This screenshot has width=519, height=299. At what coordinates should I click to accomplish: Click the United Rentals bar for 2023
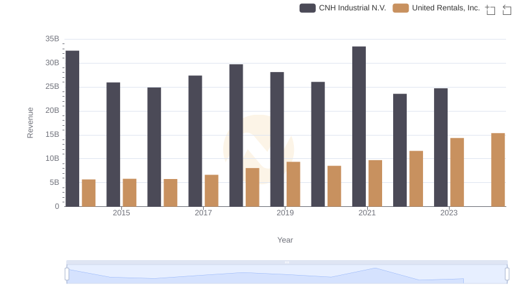click(x=457, y=173)
